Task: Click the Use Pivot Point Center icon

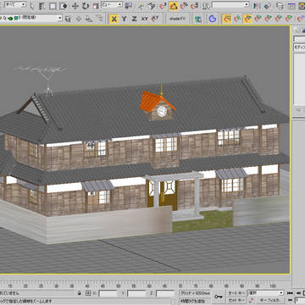Action: (129, 5)
